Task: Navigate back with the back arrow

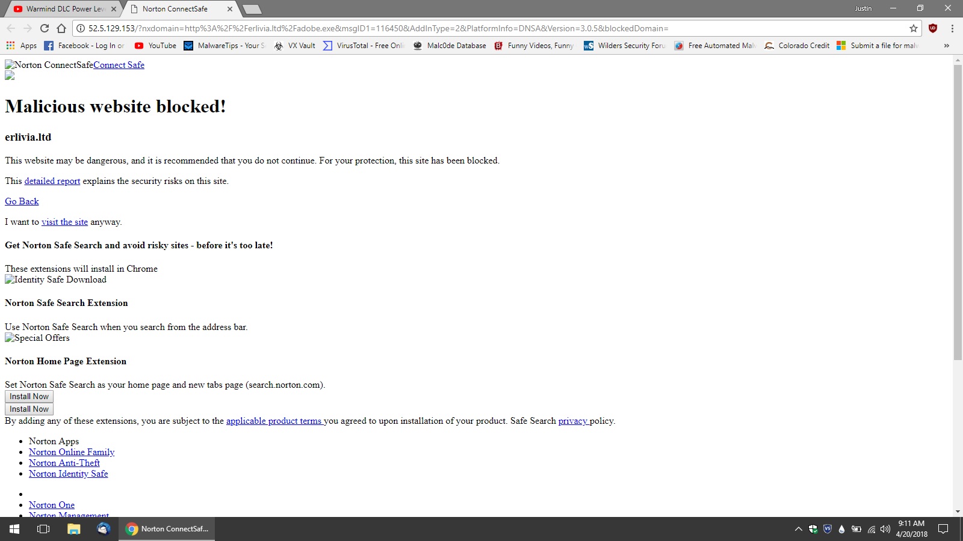Action: pyautogui.click(x=11, y=28)
